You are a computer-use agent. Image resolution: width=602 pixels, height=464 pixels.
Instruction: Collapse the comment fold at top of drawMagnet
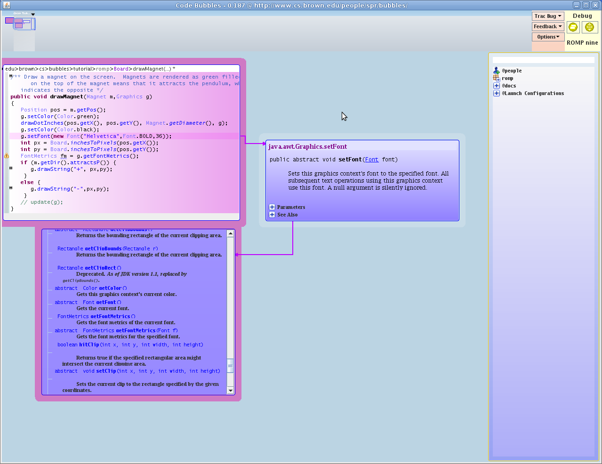11,76
